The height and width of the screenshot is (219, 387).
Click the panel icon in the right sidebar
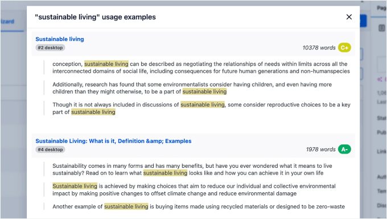pos(382,28)
